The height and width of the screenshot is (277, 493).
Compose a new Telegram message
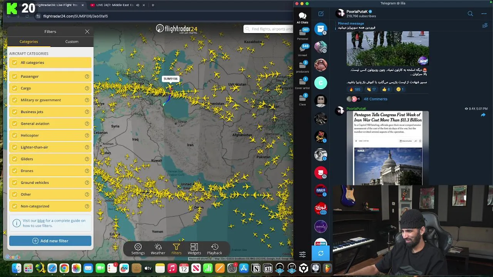[321, 14]
